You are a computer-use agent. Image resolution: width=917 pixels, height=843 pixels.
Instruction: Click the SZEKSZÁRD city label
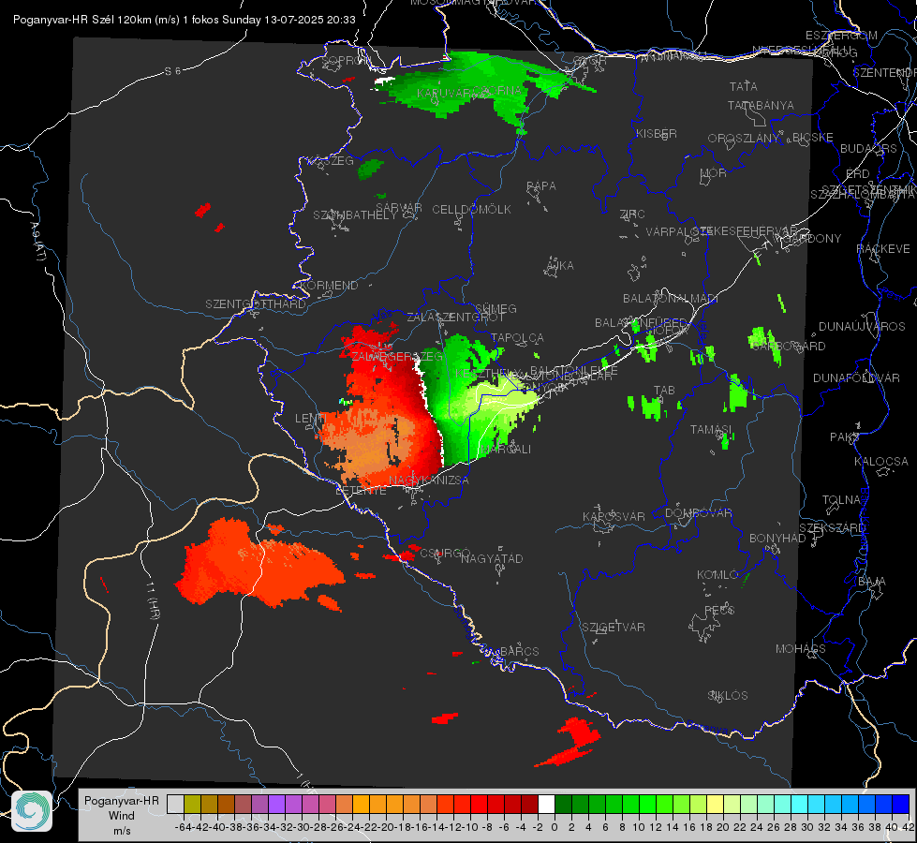point(832,528)
